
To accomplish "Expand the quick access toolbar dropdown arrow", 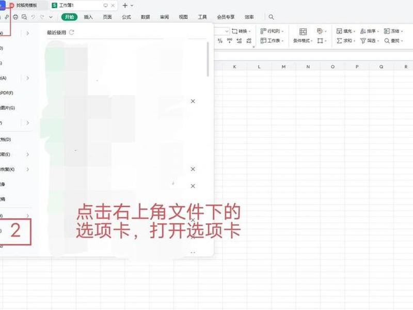I will (51, 17).
